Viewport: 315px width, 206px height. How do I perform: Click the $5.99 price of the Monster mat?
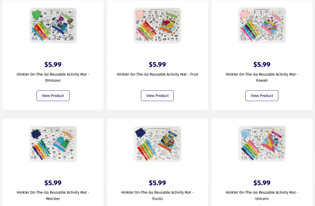[x=53, y=183]
